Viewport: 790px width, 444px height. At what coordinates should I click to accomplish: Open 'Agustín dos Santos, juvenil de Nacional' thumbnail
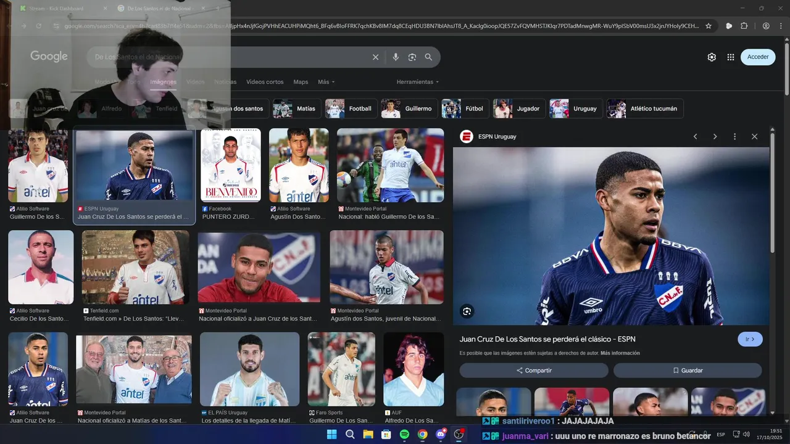pos(386,267)
